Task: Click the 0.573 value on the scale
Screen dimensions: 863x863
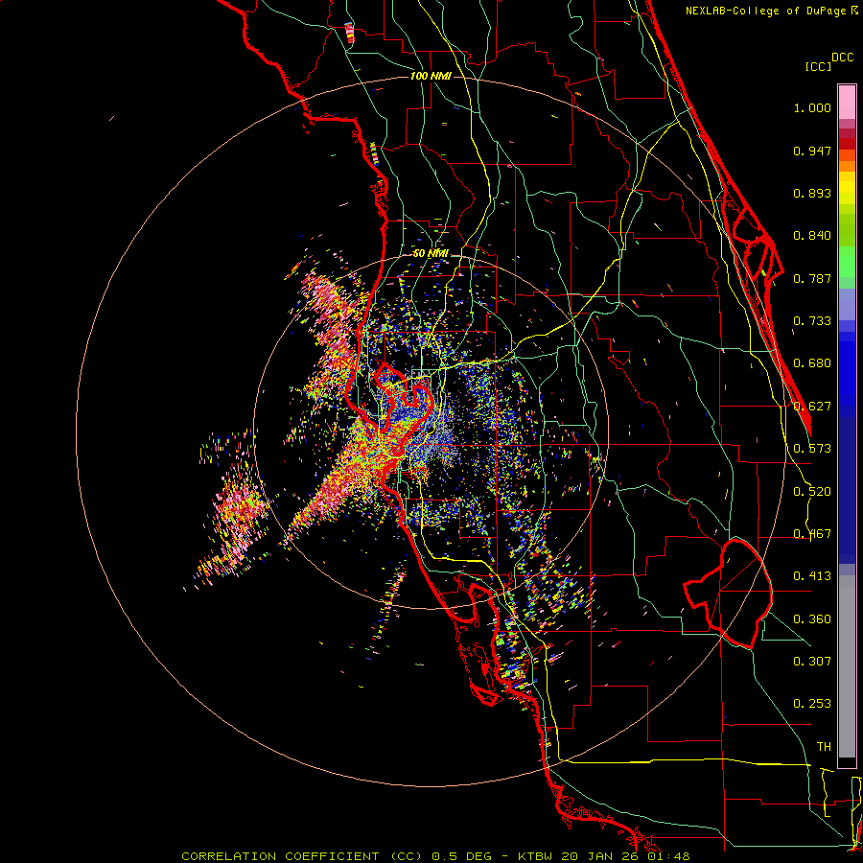Action: click(x=812, y=449)
